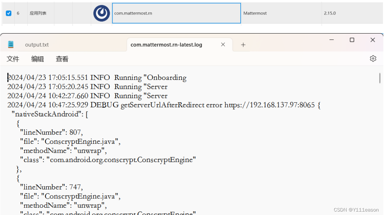The width and height of the screenshot is (384, 215).
Task: Close the com.mattermost.rn-latest.log tab
Action: (223, 45)
